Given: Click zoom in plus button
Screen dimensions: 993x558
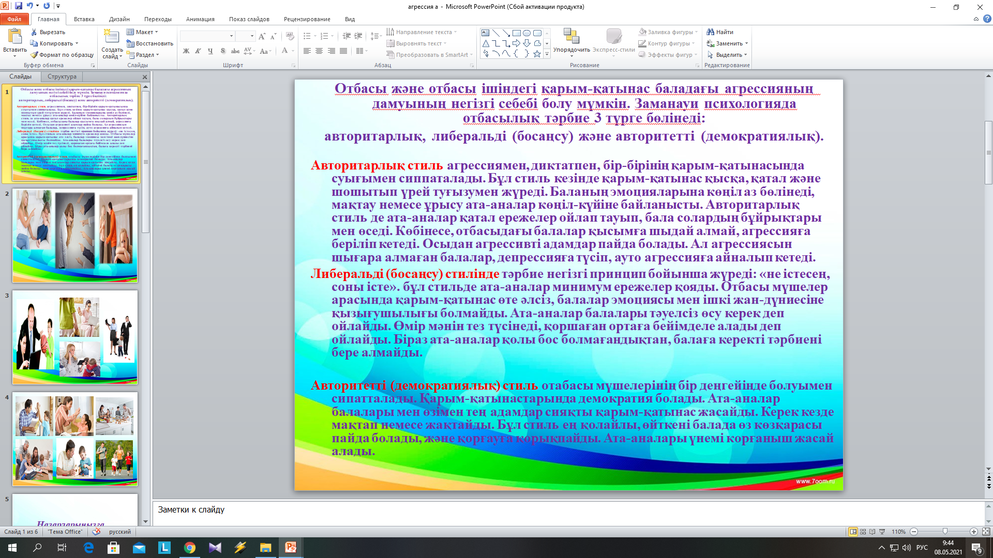Looking at the screenshot, I should (974, 532).
